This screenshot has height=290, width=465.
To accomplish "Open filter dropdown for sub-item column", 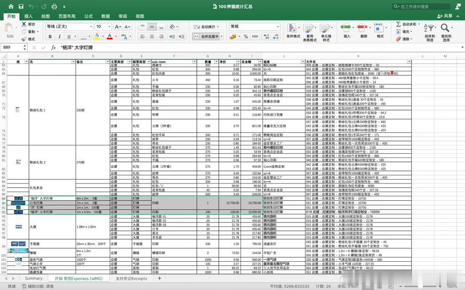I will 195,61.
